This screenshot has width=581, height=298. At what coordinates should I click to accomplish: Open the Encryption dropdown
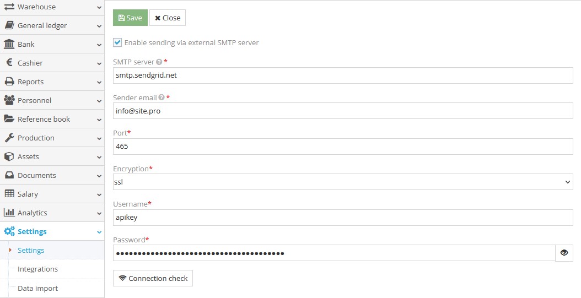point(343,182)
